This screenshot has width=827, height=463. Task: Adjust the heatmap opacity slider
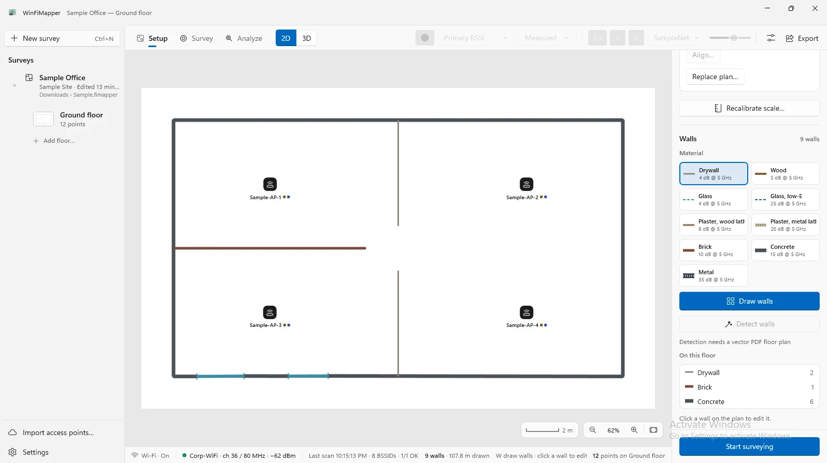730,38
